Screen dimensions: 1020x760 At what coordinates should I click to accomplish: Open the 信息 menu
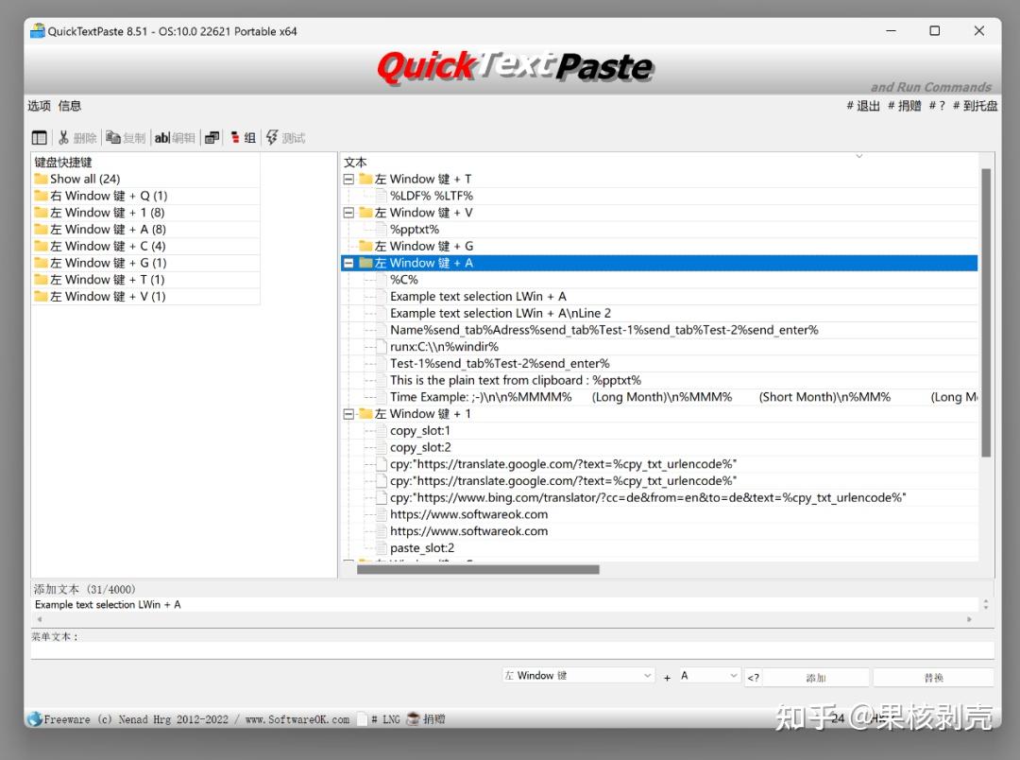click(69, 105)
